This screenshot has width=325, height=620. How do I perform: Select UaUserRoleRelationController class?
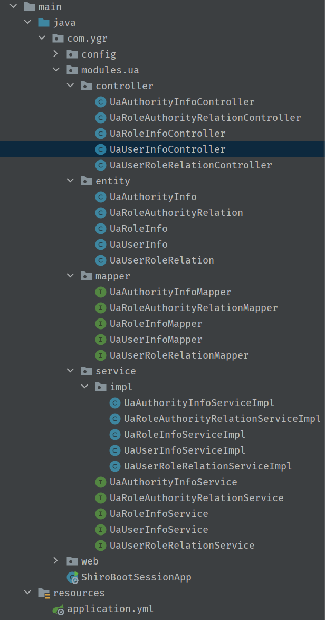191,165
